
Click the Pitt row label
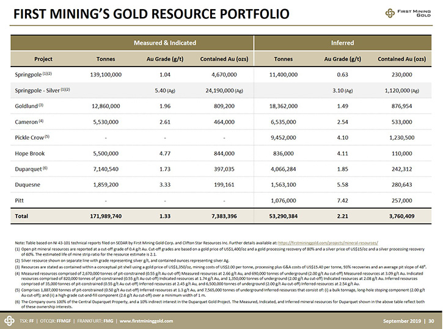pos(19,200)
